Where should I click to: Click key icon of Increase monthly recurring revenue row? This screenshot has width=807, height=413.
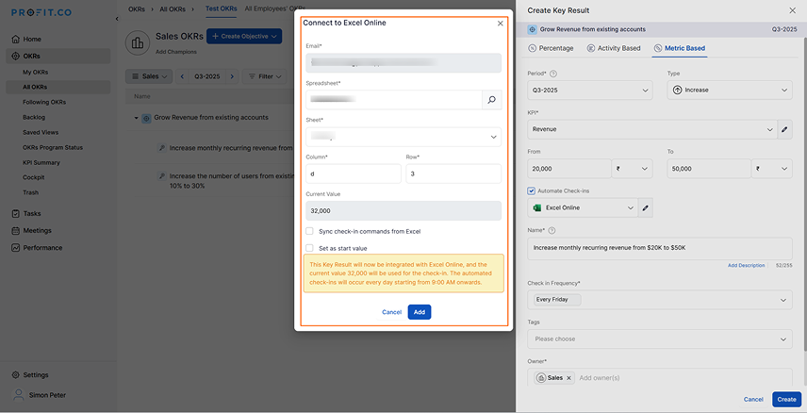(x=161, y=148)
